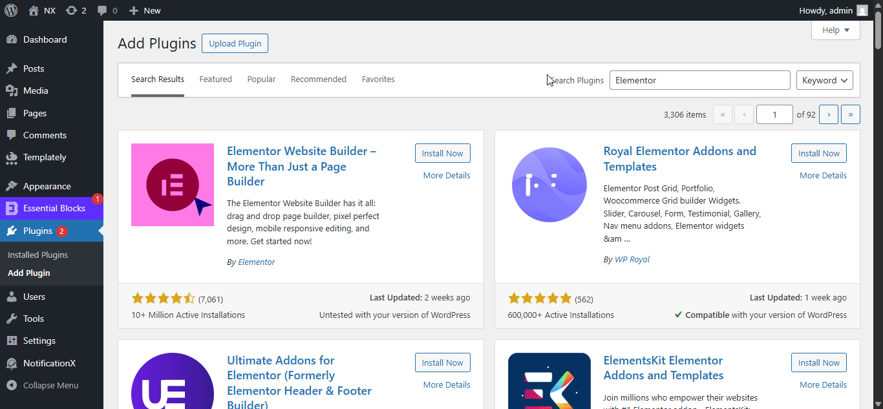Click the Plugins plug icon

tap(12, 231)
